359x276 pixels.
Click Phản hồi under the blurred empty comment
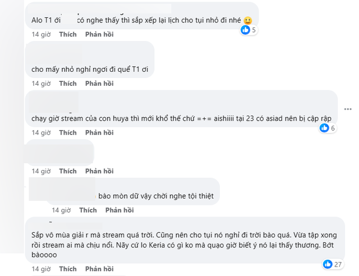click(99, 171)
